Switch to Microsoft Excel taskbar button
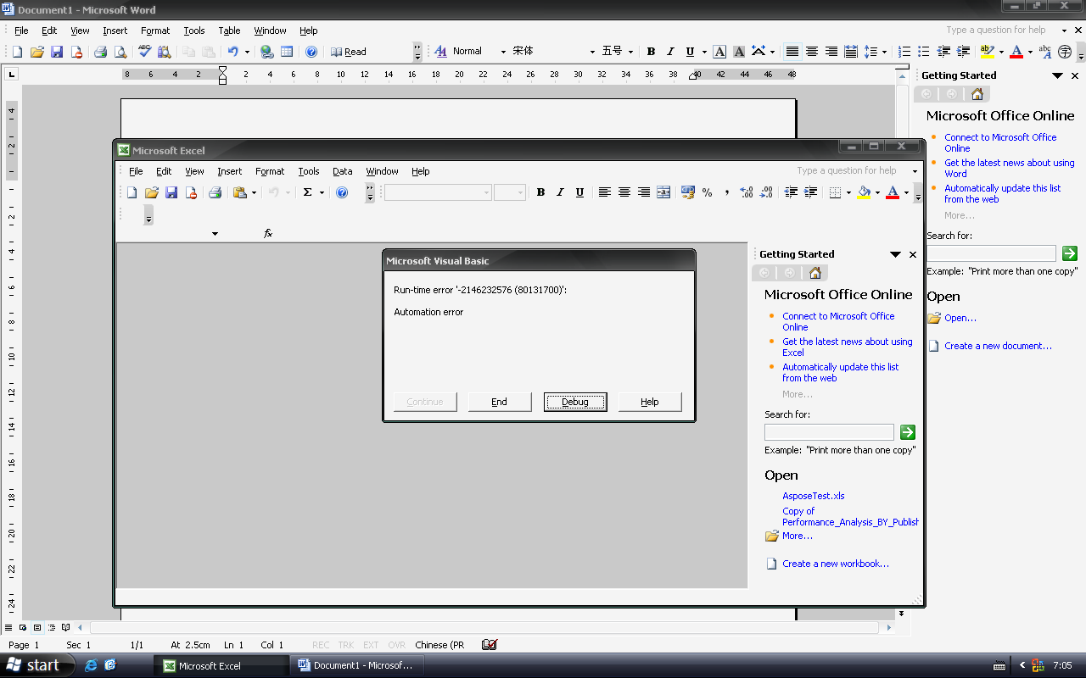The height and width of the screenshot is (678, 1086). 221,665
